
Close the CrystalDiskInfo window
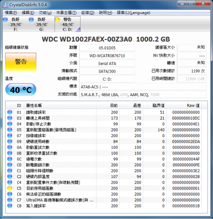click(x=203, y=3)
